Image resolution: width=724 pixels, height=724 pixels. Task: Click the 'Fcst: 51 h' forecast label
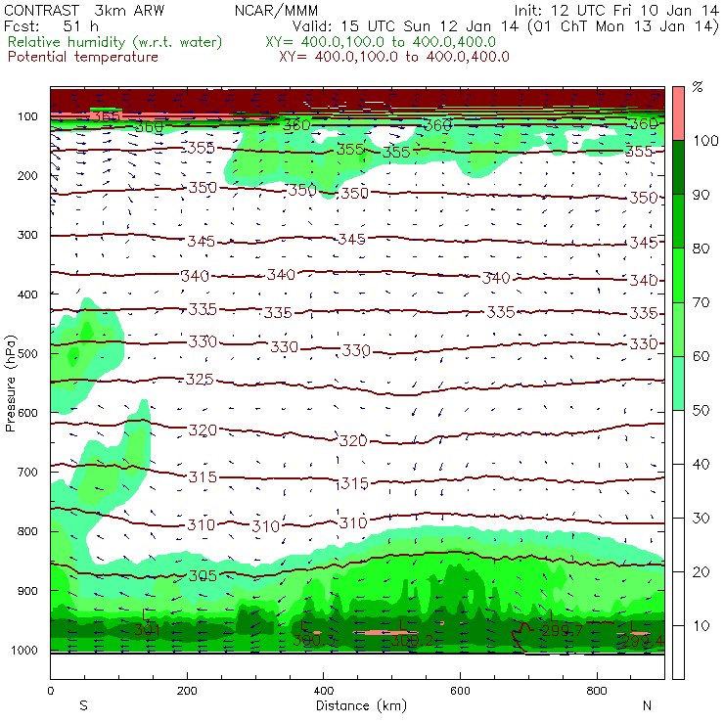point(51,25)
